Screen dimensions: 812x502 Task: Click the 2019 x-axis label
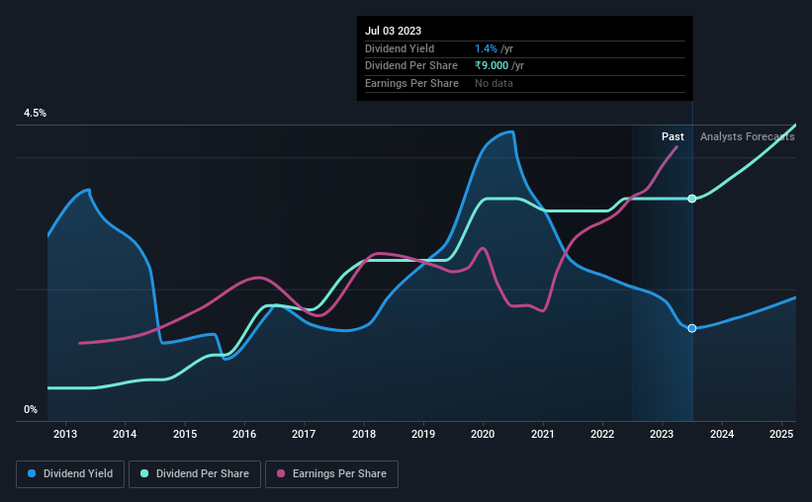tap(423, 434)
